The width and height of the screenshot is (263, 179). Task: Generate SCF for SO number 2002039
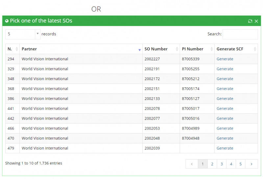click(x=225, y=148)
